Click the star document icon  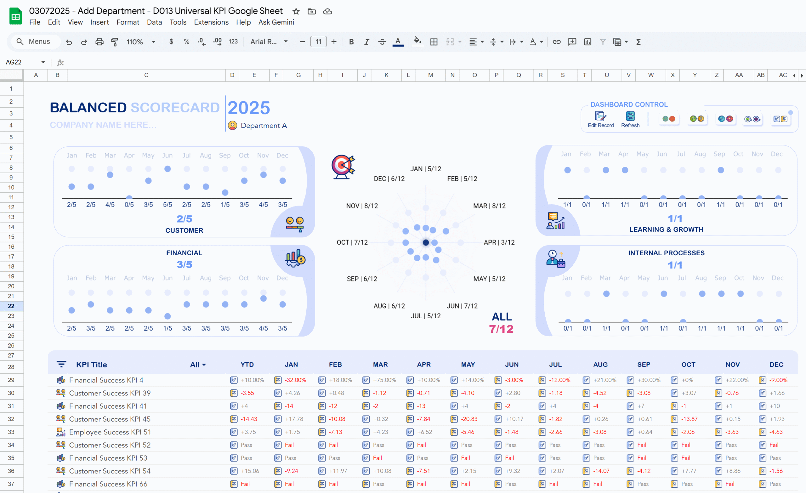[296, 11]
